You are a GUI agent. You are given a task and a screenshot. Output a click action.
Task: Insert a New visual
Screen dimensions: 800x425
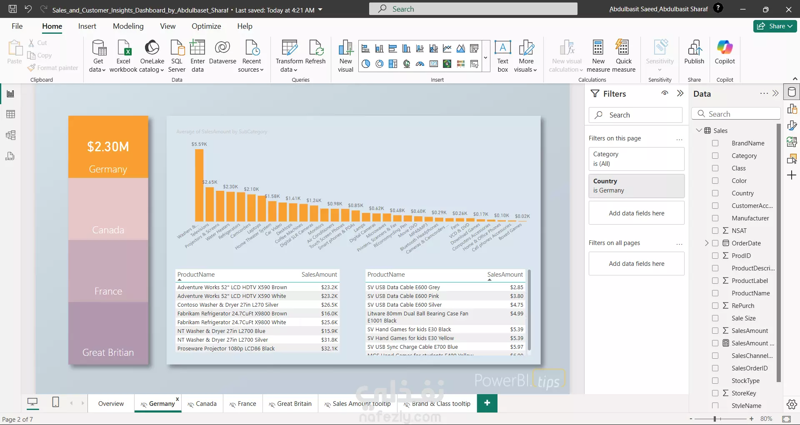[345, 56]
